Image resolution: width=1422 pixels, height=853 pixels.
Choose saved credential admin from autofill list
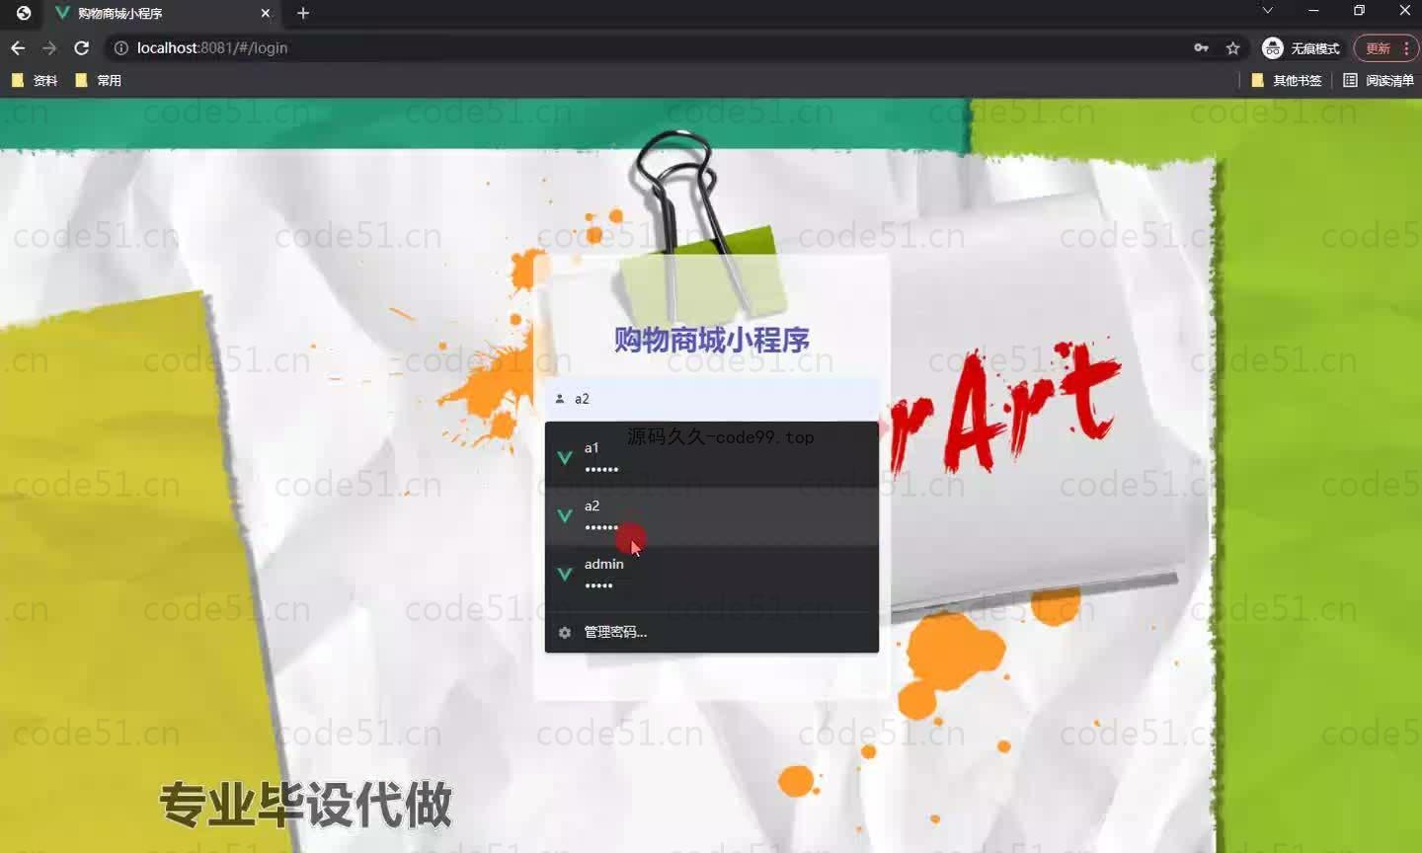pyautogui.click(x=712, y=574)
